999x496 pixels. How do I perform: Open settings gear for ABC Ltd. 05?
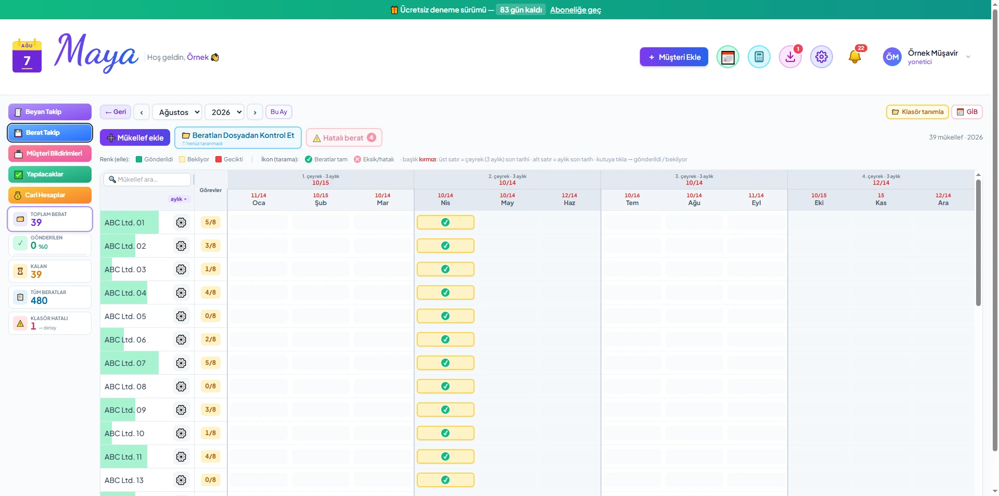point(181,316)
